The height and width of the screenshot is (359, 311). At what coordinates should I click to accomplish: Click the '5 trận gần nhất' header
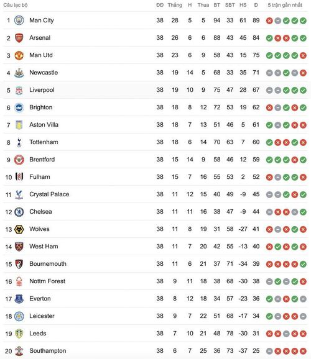point(285,5)
